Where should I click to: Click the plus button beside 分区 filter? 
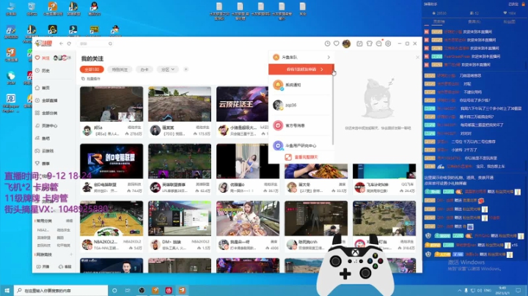click(x=186, y=70)
